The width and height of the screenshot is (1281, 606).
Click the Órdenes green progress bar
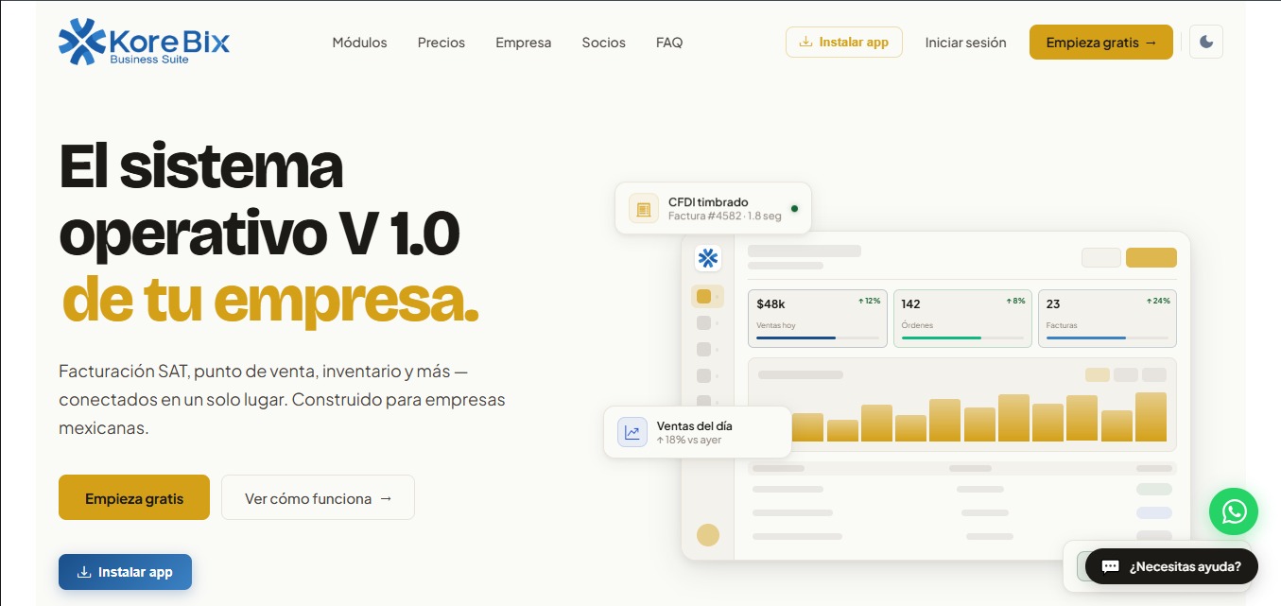point(941,338)
